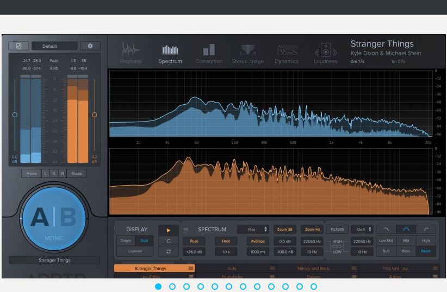The width and height of the screenshot is (447, 292).
Task: Click the FILTERS button
Action: coord(337,230)
